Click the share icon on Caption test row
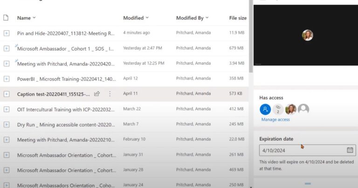The image size is (358, 188). (97, 94)
